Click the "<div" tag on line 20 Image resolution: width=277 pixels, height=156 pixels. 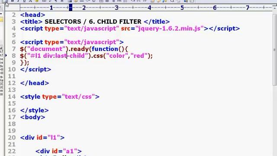click(x=27, y=137)
